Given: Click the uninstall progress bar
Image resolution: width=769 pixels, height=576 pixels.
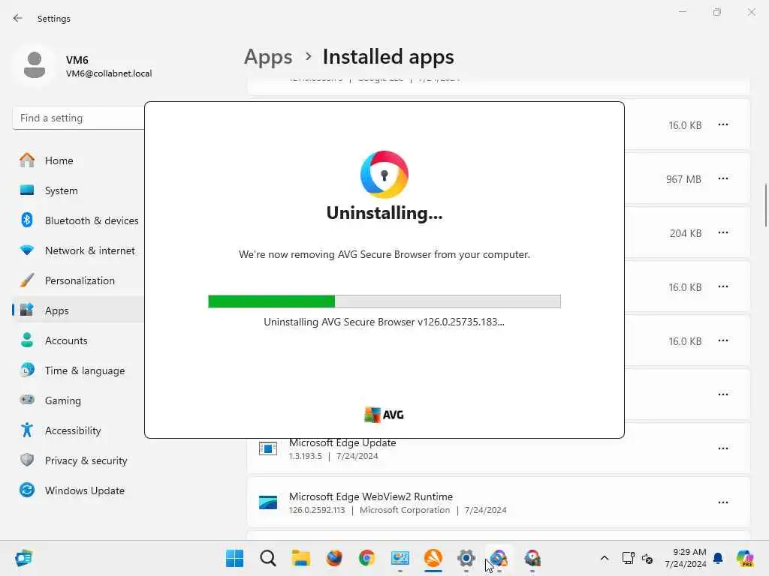Looking at the screenshot, I should [384, 301].
